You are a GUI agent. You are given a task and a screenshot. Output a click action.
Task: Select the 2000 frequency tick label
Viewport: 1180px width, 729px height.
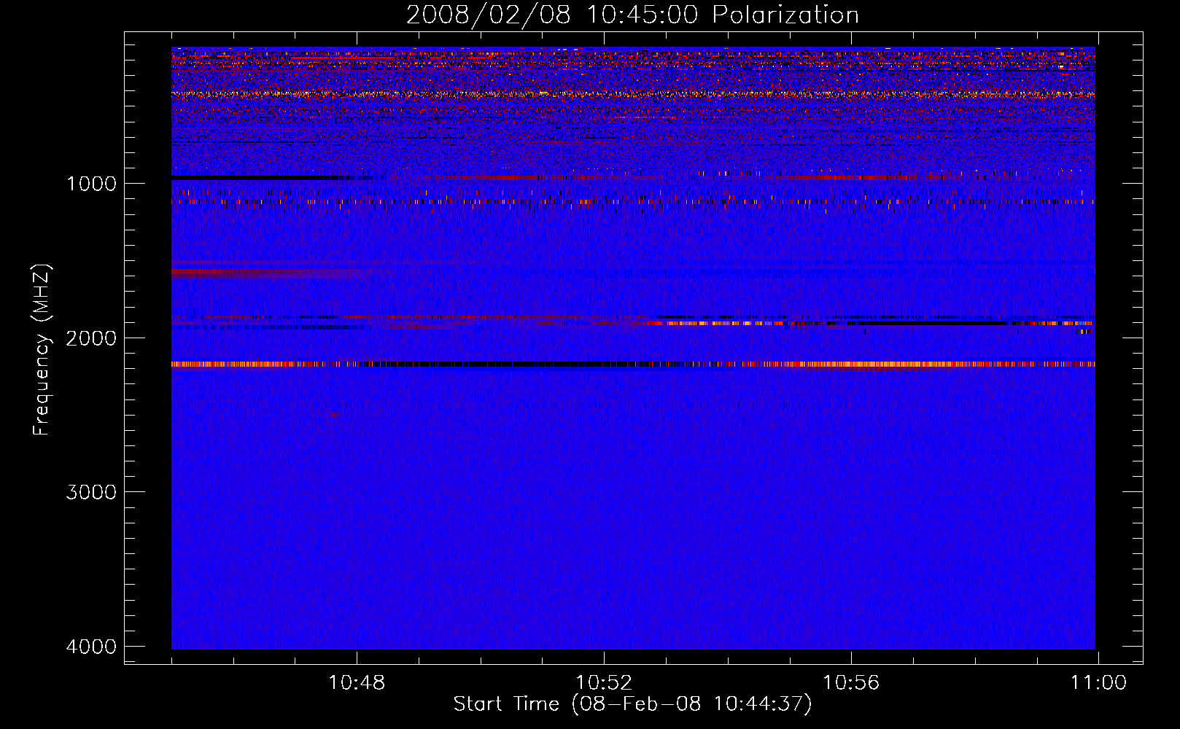[x=91, y=338]
